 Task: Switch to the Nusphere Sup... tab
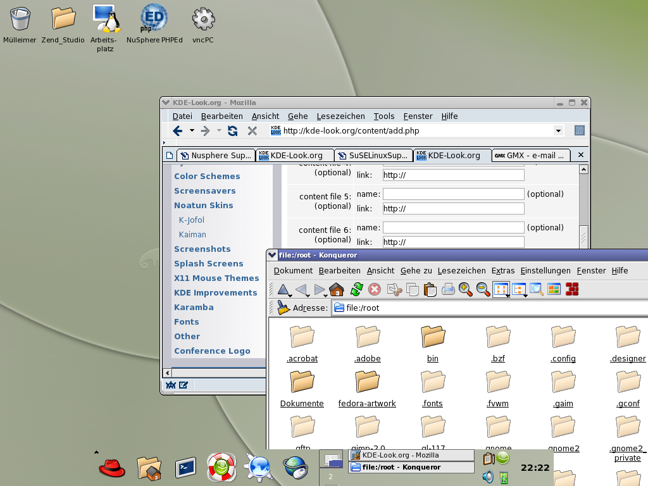click(216, 156)
